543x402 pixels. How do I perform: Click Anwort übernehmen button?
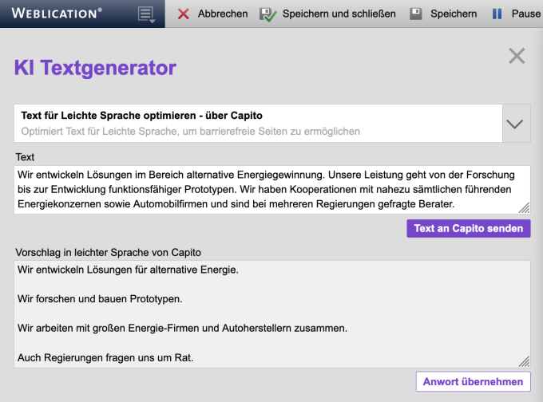473,381
